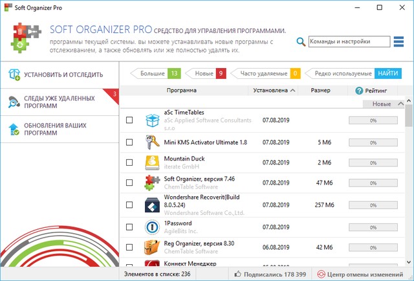Tick the Mini KMS Activator Ultimate checkbox
The height and width of the screenshot is (281, 414).
coord(129,142)
